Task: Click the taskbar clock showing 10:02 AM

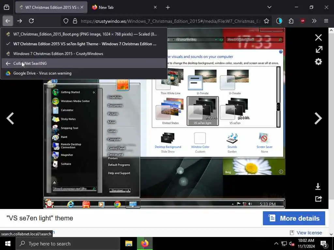Action: click(306, 243)
